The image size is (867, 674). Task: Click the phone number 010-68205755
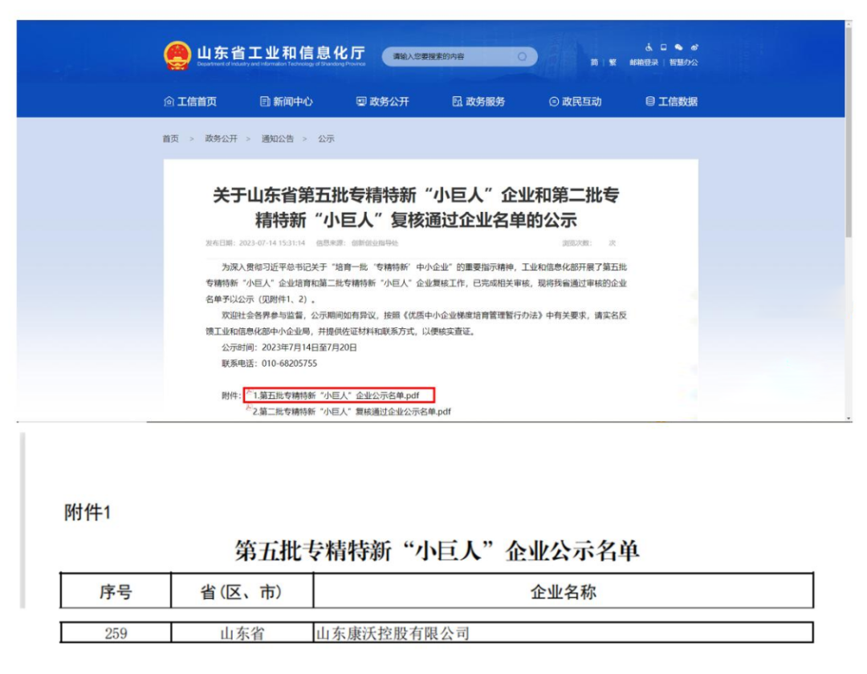[x=289, y=363]
